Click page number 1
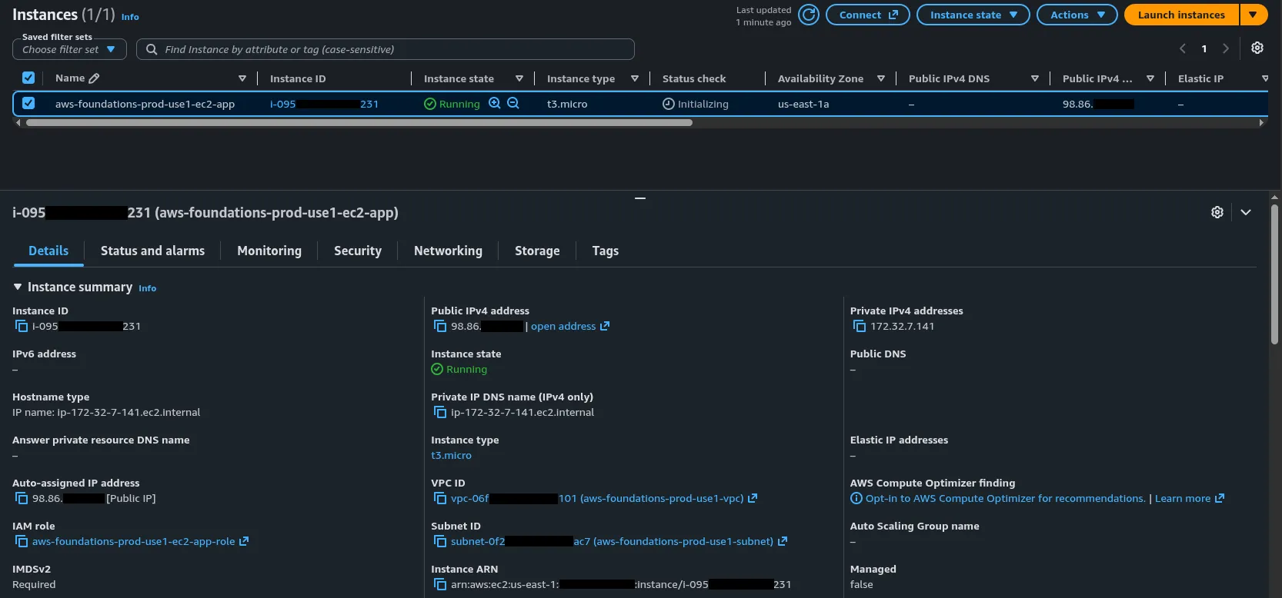The width and height of the screenshot is (1282, 598). (1204, 48)
